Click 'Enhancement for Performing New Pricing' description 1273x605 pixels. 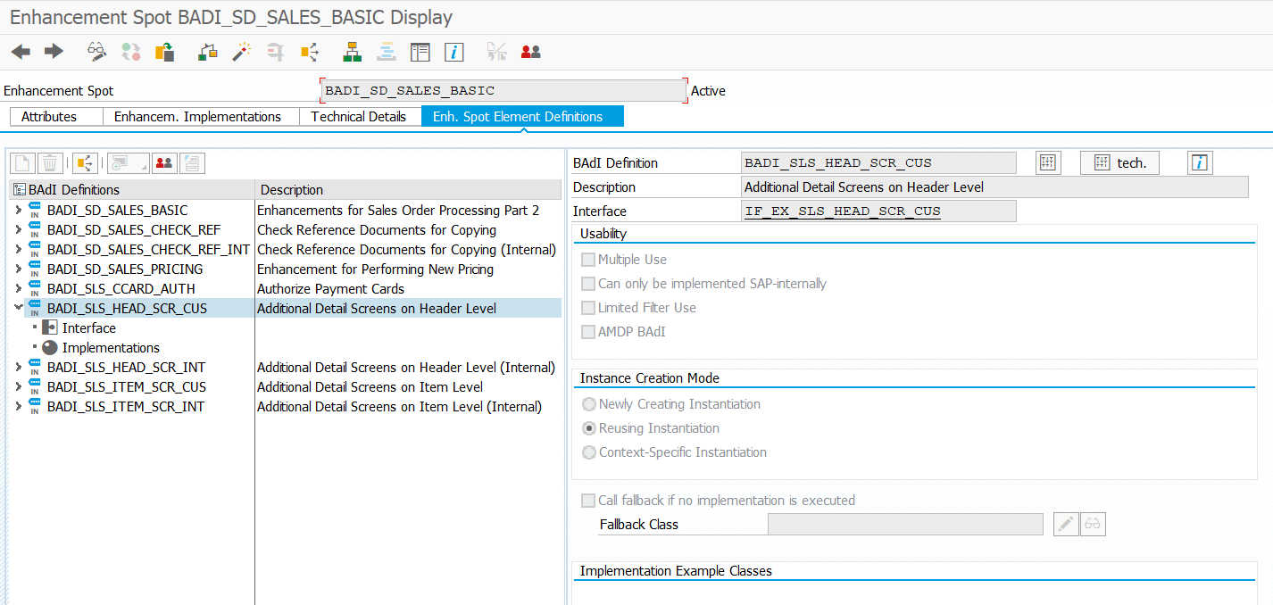click(375, 269)
